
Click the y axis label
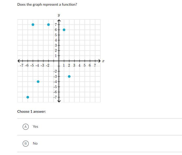tap(59, 15)
